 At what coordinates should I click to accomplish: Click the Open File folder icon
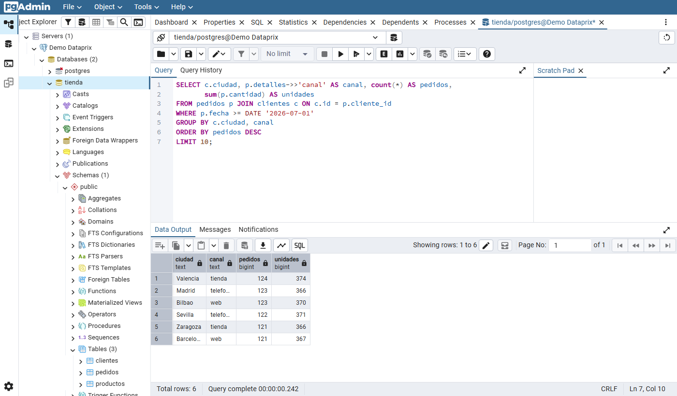click(x=161, y=54)
